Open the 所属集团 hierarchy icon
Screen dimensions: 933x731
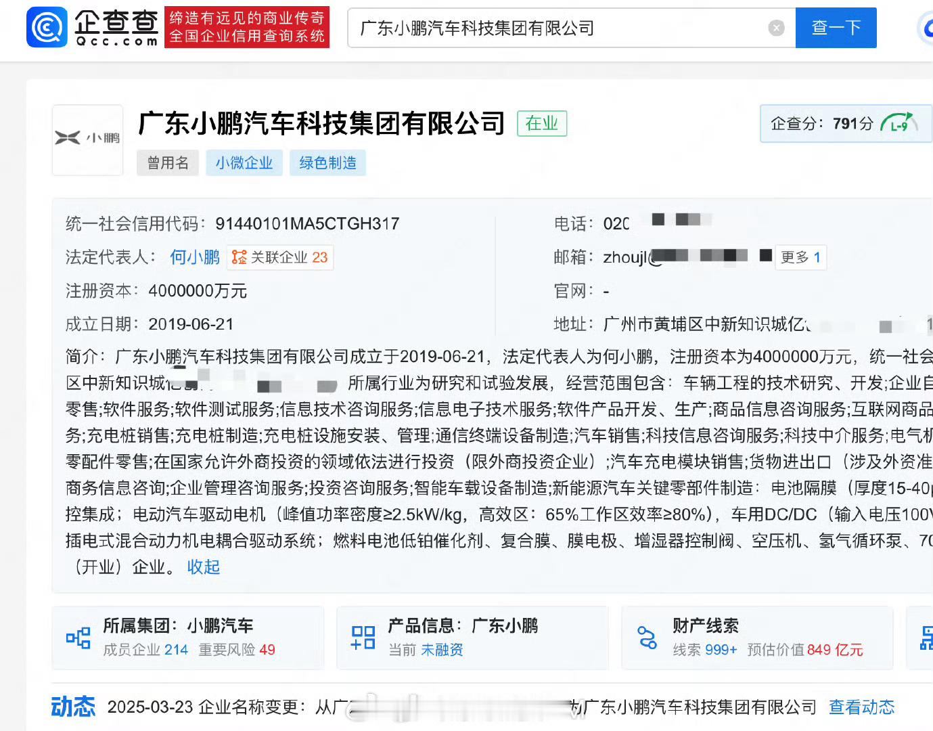click(x=78, y=638)
